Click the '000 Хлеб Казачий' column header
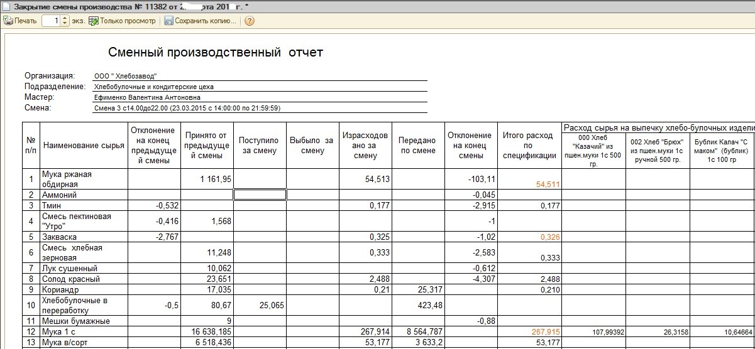The image size is (755, 349). point(593,150)
